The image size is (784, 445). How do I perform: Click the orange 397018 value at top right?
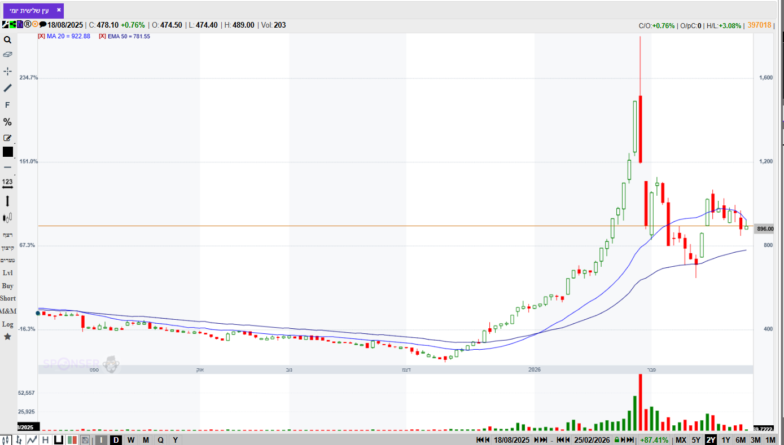point(759,25)
